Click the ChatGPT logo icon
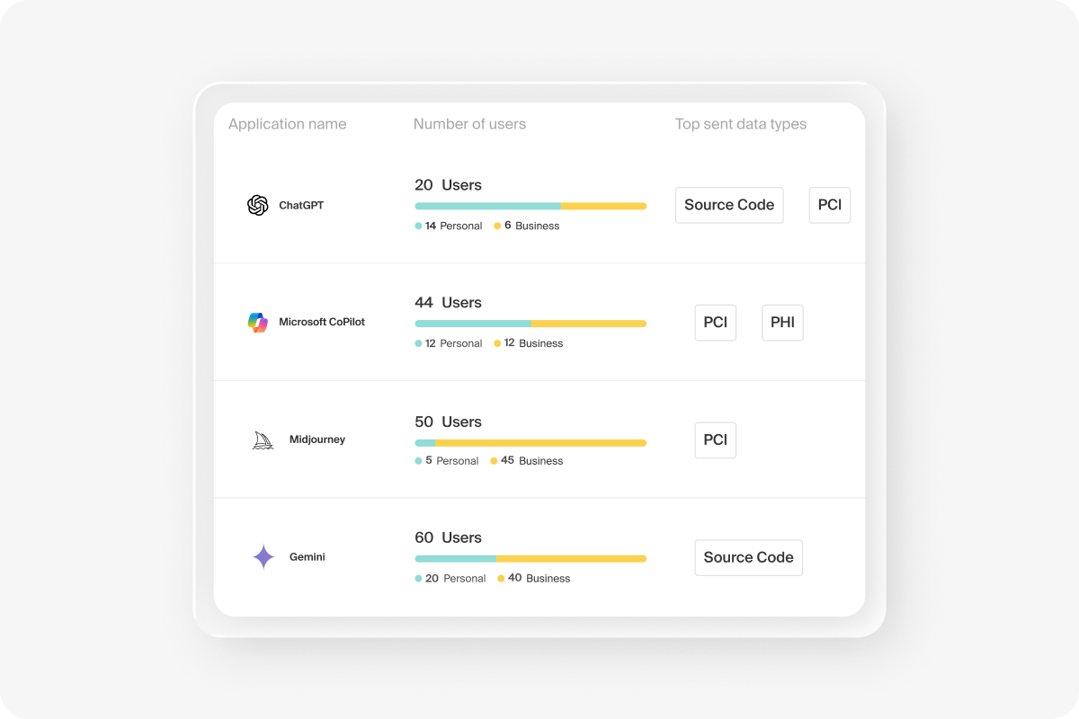 click(258, 205)
